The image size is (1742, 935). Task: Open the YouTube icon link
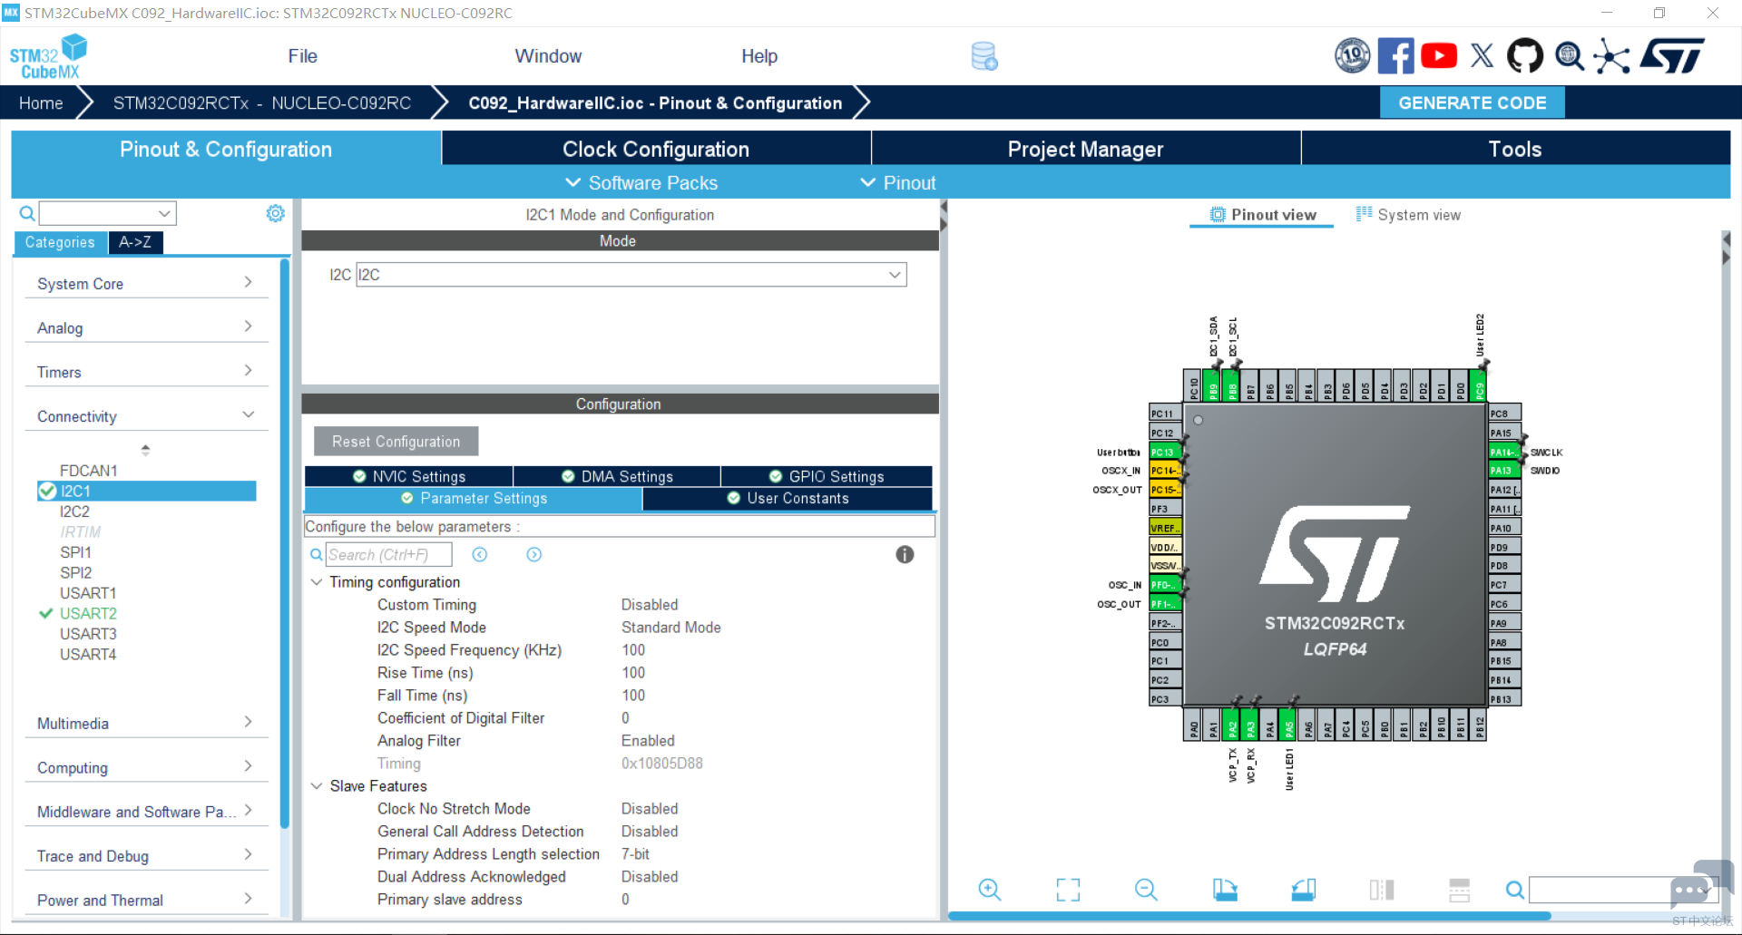coord(1439,56)
